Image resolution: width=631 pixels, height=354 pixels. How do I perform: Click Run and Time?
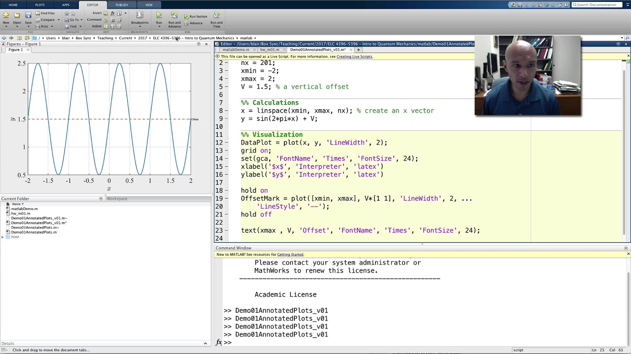(x=216, y=20)
